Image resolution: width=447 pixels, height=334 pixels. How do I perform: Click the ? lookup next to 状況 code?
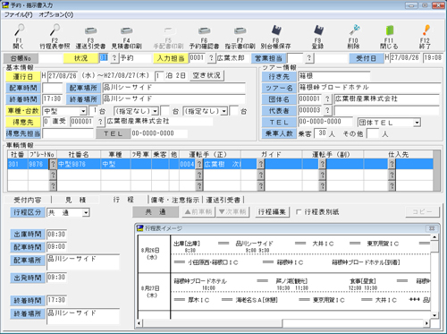click(x=114, y=58)
